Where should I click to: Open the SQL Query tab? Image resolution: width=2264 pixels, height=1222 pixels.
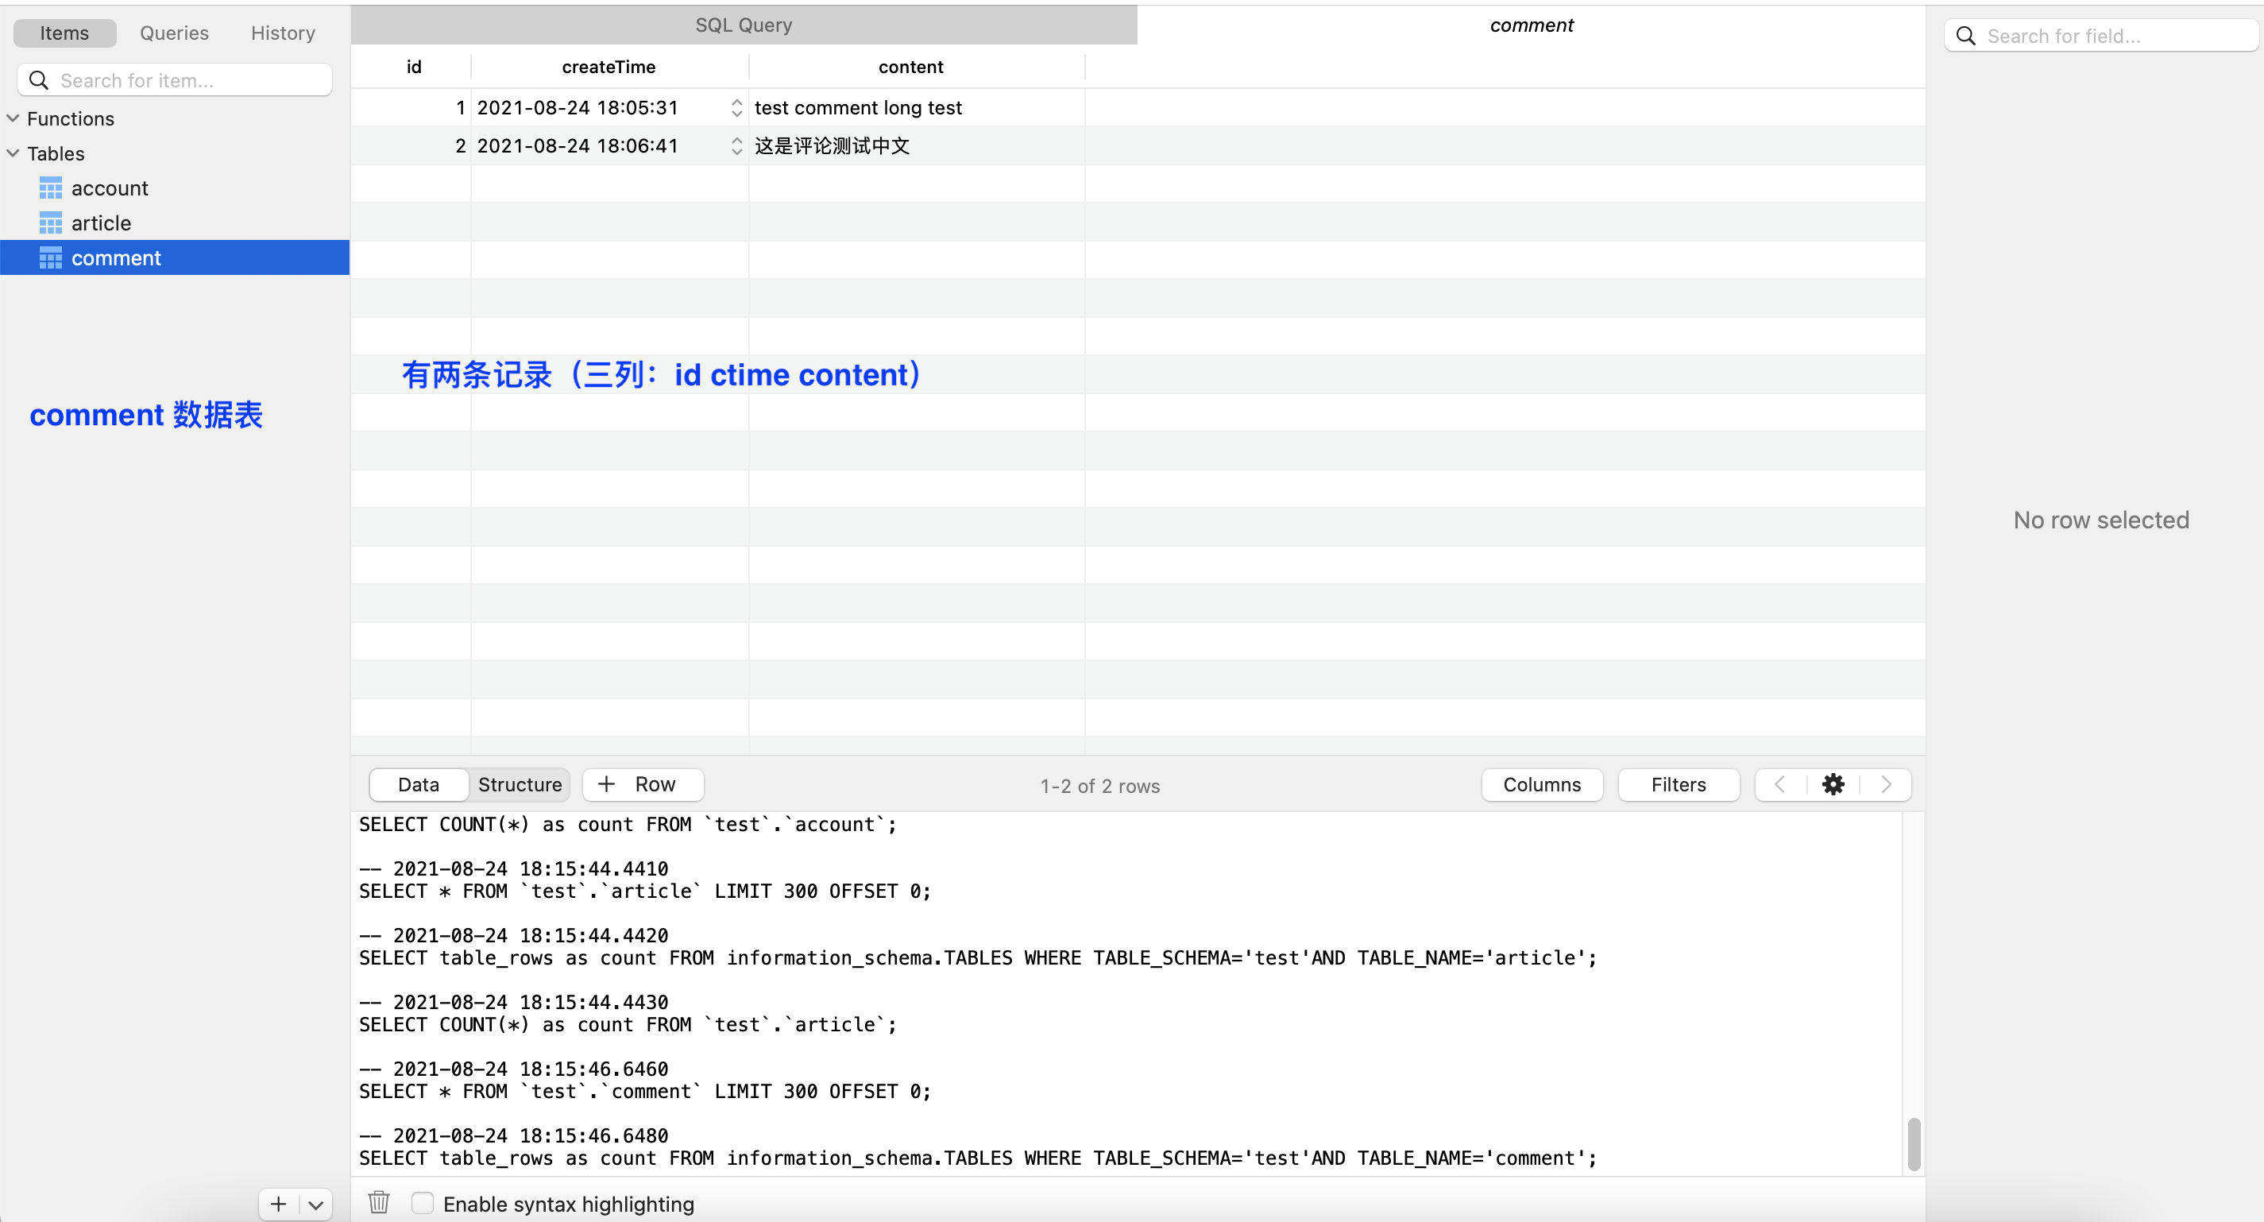pos(744,25)
